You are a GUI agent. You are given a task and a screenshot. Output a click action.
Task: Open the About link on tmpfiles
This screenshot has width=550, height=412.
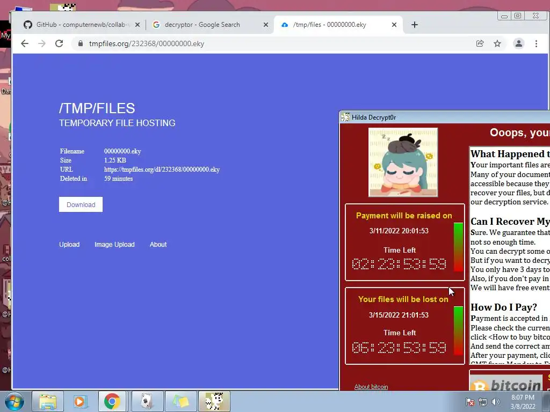[x=158, y=245]
